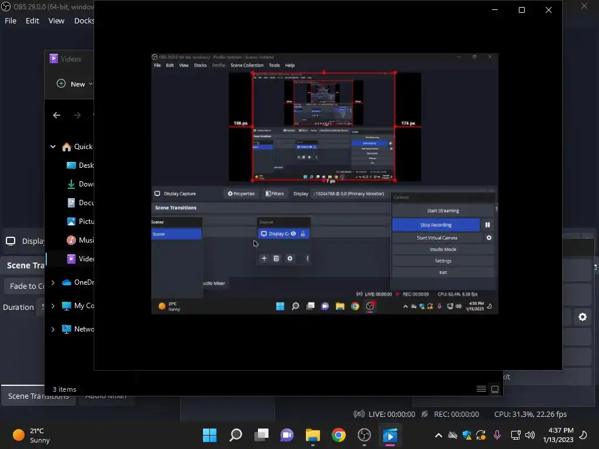
Task: Launch Google Chrome from taskbar
Action: click(339, 435)
